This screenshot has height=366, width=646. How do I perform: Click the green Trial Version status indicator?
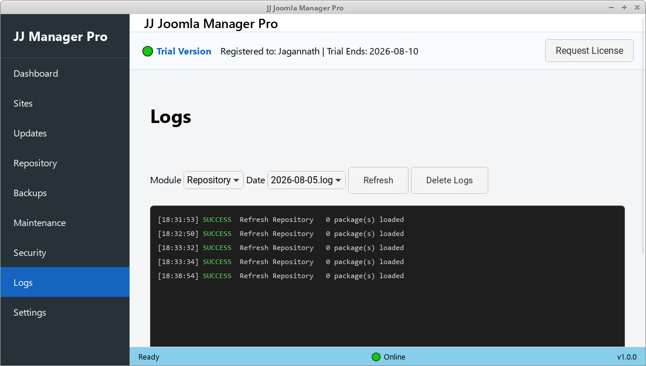pos(148,52)
